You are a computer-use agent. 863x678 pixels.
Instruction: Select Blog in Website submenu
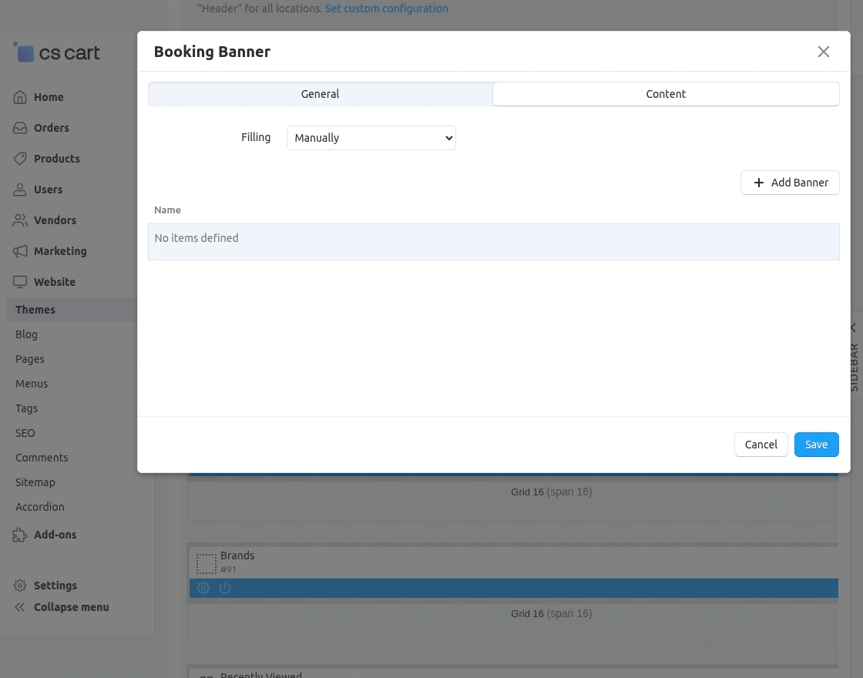point(26,334)
